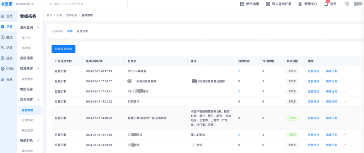Screen dimensions: 364x153
Task: Click 查看链接 for task 0215-1-候晓波
Action: pos(314,71)
